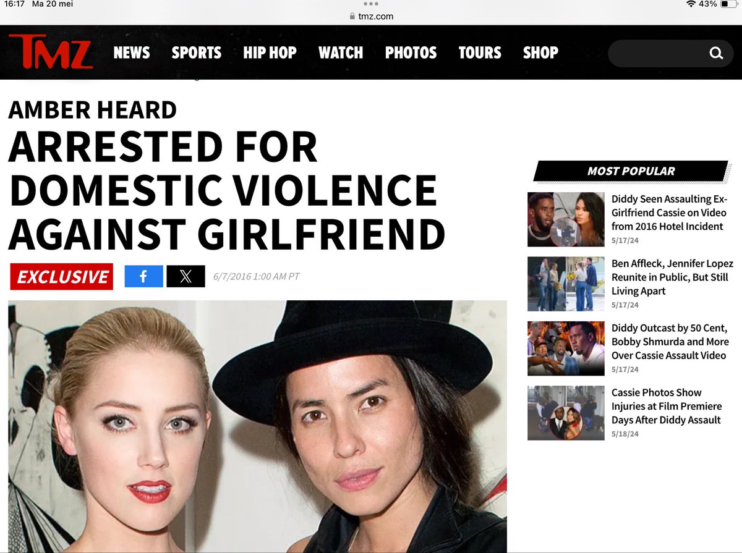This screenshot has width=742, height=553.
Task: Open Diddy Seen Assaulting Ex-Girlfriend Cassie story
Action: click(669, 213)
